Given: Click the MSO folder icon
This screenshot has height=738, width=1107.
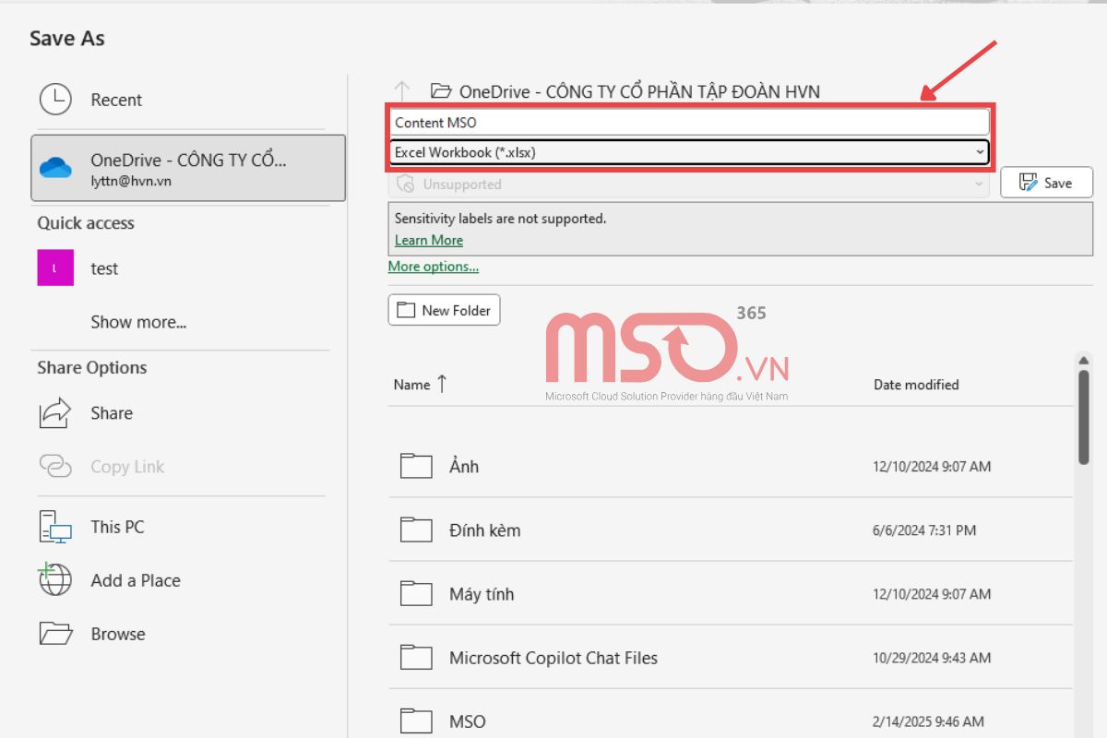Looking at the screenshot, I should point(416,720).
